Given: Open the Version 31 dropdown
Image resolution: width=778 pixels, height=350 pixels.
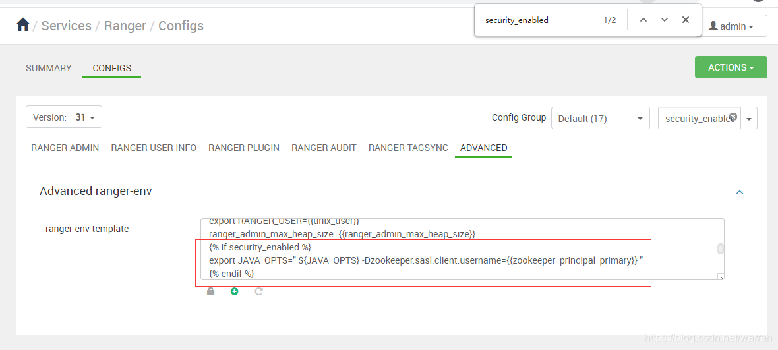Looking at the screenshot, I should point(64,117).
